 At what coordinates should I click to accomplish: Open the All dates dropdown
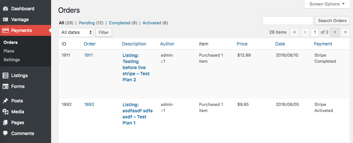pyautogui.click(x=76, y=32)
